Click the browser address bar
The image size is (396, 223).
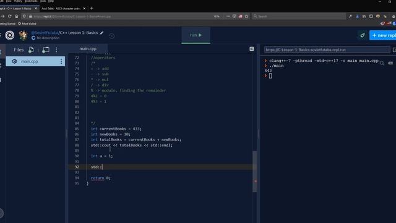[121, 16]
